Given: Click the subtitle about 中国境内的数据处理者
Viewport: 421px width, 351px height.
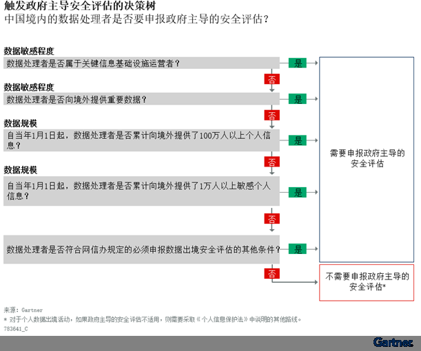Looking at the screenshot, I should coord(136,19).
